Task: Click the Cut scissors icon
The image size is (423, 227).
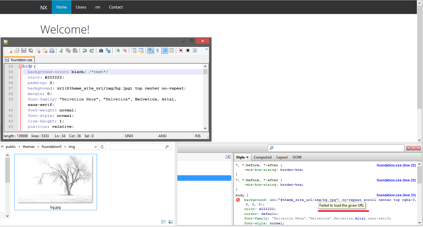Action: (x=61, y=51)
